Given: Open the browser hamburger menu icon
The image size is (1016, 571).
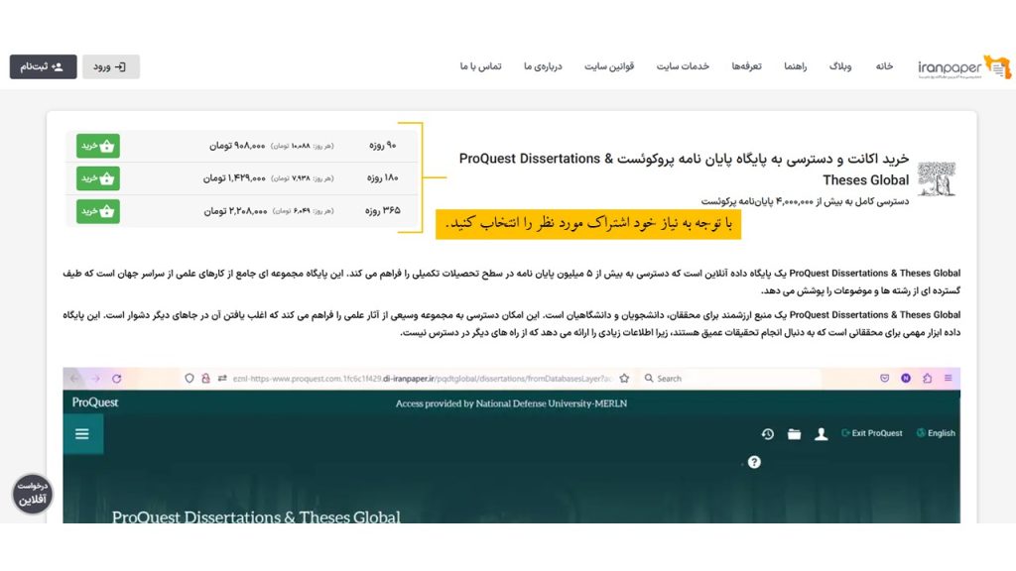Looking at the screenshot, I should point(948,378).
